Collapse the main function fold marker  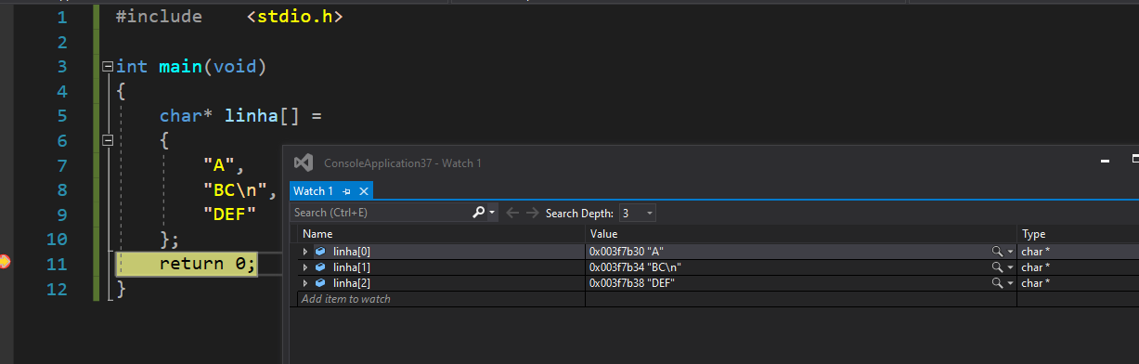pyautogui.click(x=108, y=67)
